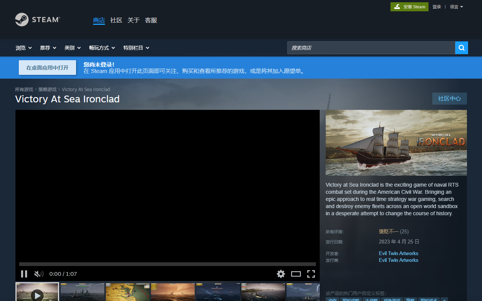Screen dimensions: 482x301
Task: Click the magnifier search button
Action: 462,48
